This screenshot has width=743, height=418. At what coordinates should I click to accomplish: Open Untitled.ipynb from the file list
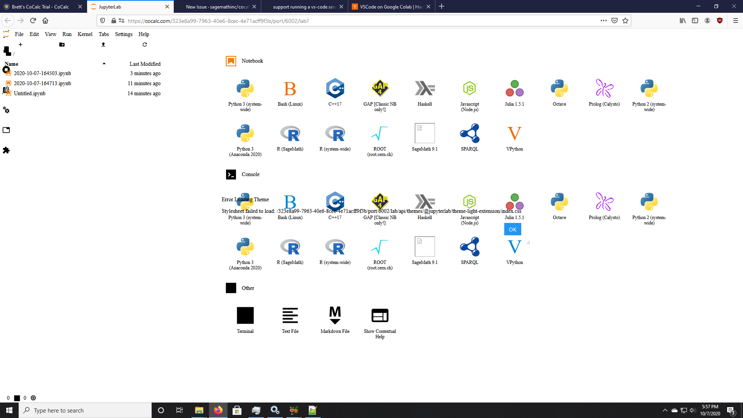[x=30, y=93]
